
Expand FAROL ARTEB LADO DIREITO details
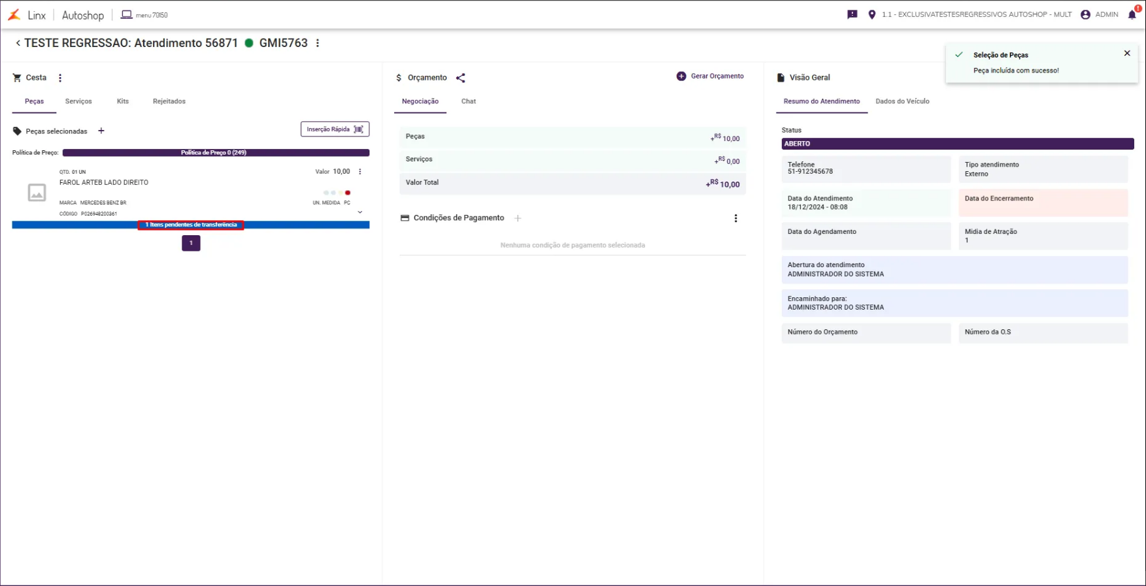point(360,212)
